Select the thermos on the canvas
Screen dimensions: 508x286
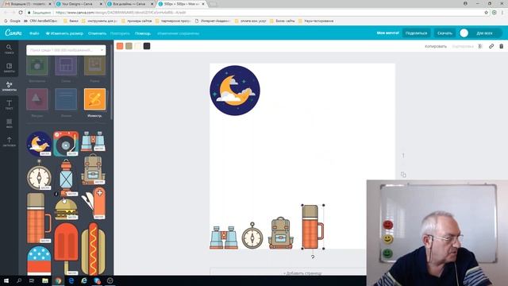coord(313,227)
